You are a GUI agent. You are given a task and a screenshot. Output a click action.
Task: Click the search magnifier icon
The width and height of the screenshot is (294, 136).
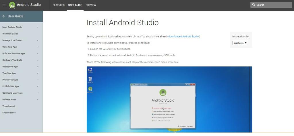254,5
